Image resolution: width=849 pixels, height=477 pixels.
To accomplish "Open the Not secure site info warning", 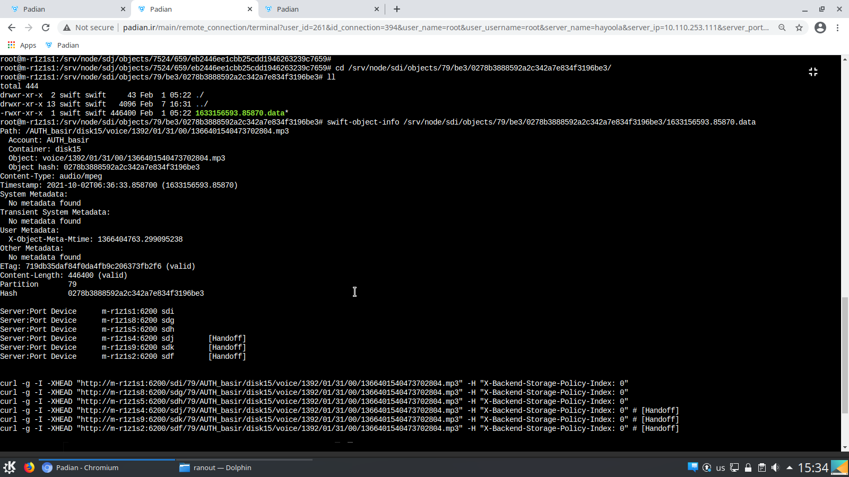I will 89,28.
